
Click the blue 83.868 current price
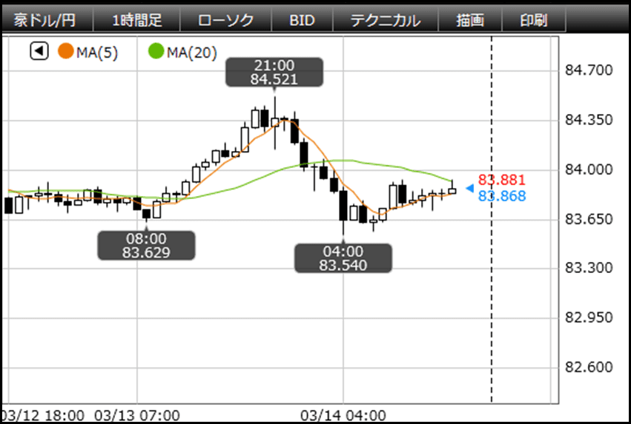(x=502, y=196)
